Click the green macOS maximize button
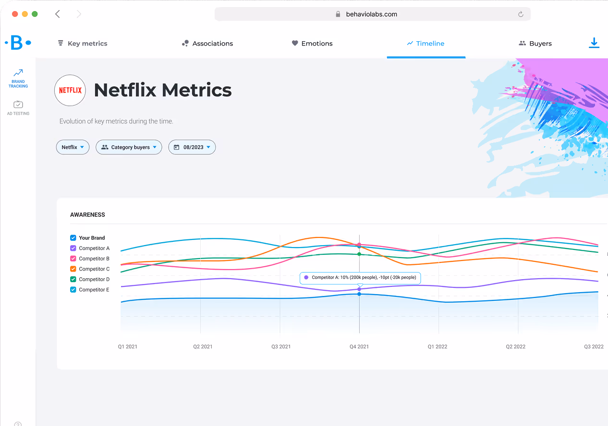 (x=35, y=14)
